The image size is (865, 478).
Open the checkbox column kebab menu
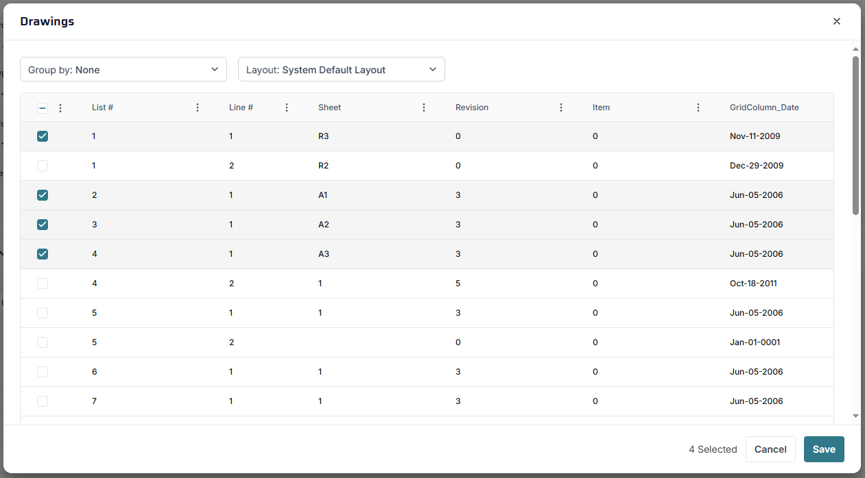click(60, 108)
